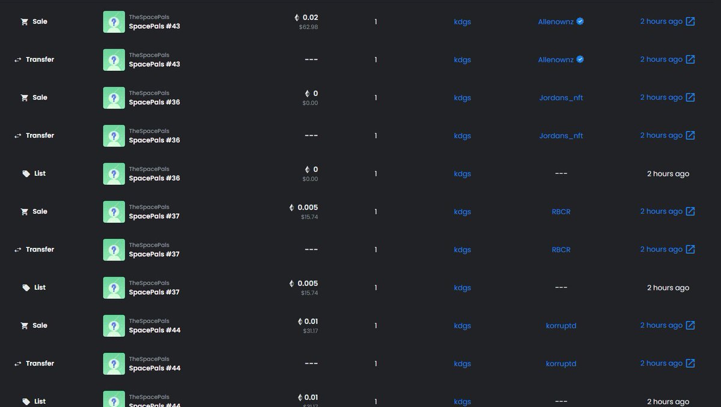Open external link icon for SpacePals #43 transfer
Image resolution: width=721 pixels, height=407 pixels.
(x=690, y=59)
